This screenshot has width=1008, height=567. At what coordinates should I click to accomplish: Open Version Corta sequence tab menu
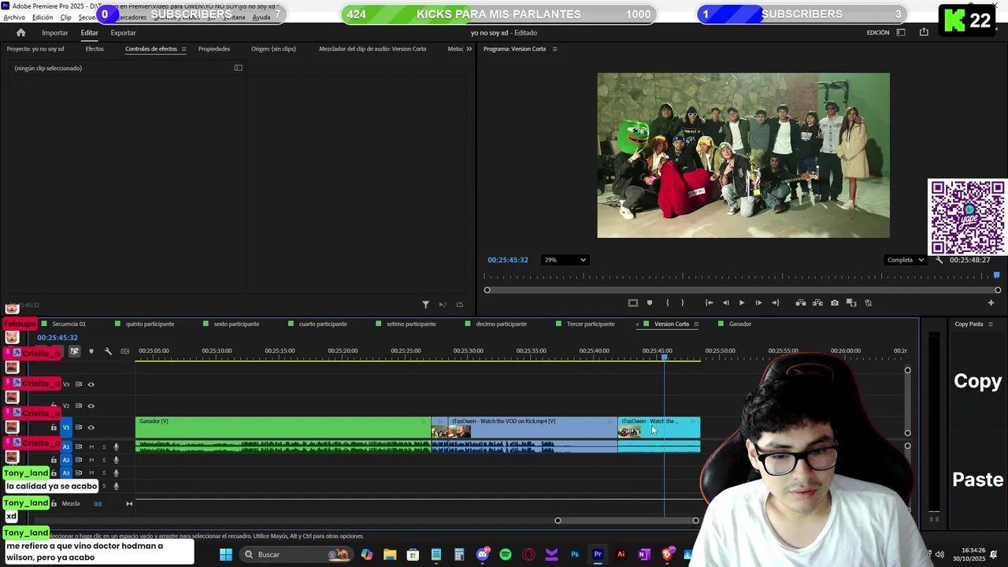[696, 324]
